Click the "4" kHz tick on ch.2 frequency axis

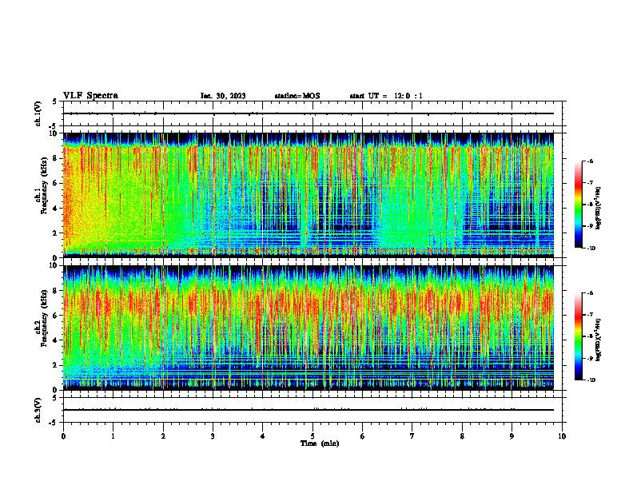click(x=56, y=340)
